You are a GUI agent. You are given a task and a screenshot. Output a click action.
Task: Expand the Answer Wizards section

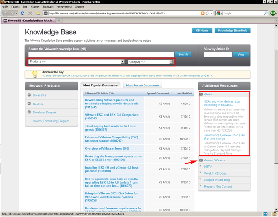[x=201, y=160]
